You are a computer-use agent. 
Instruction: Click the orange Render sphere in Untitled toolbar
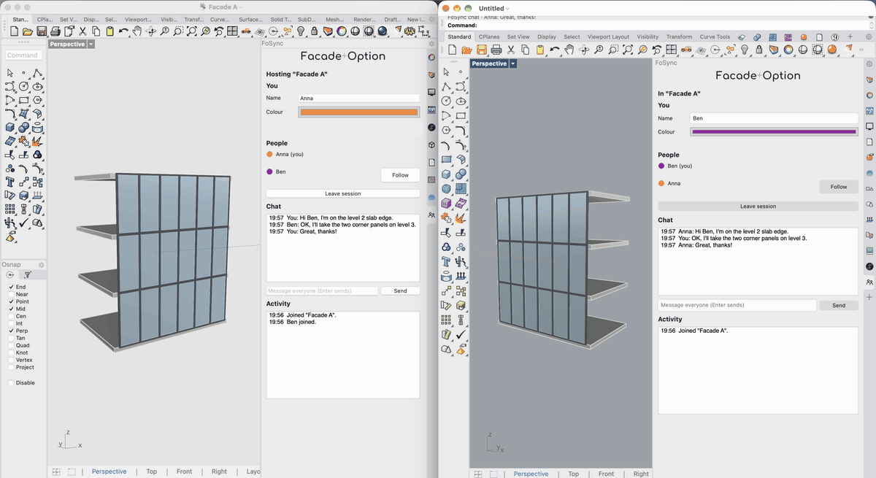(832, 50)
